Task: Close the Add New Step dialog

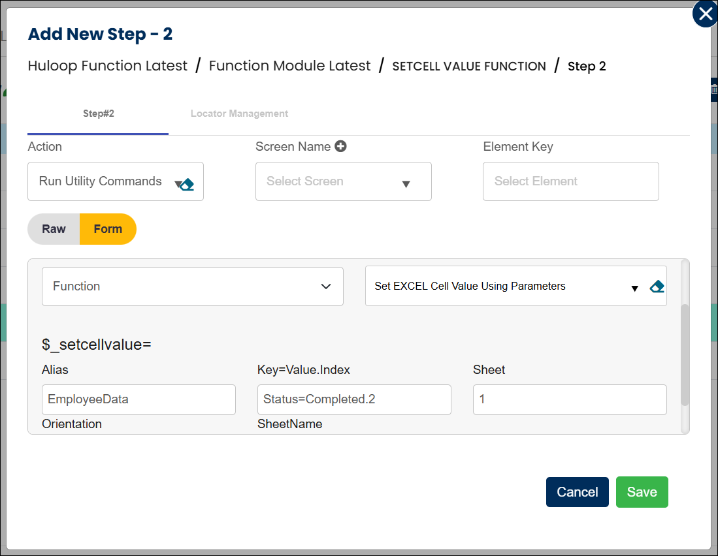Action: pos(705,14)
